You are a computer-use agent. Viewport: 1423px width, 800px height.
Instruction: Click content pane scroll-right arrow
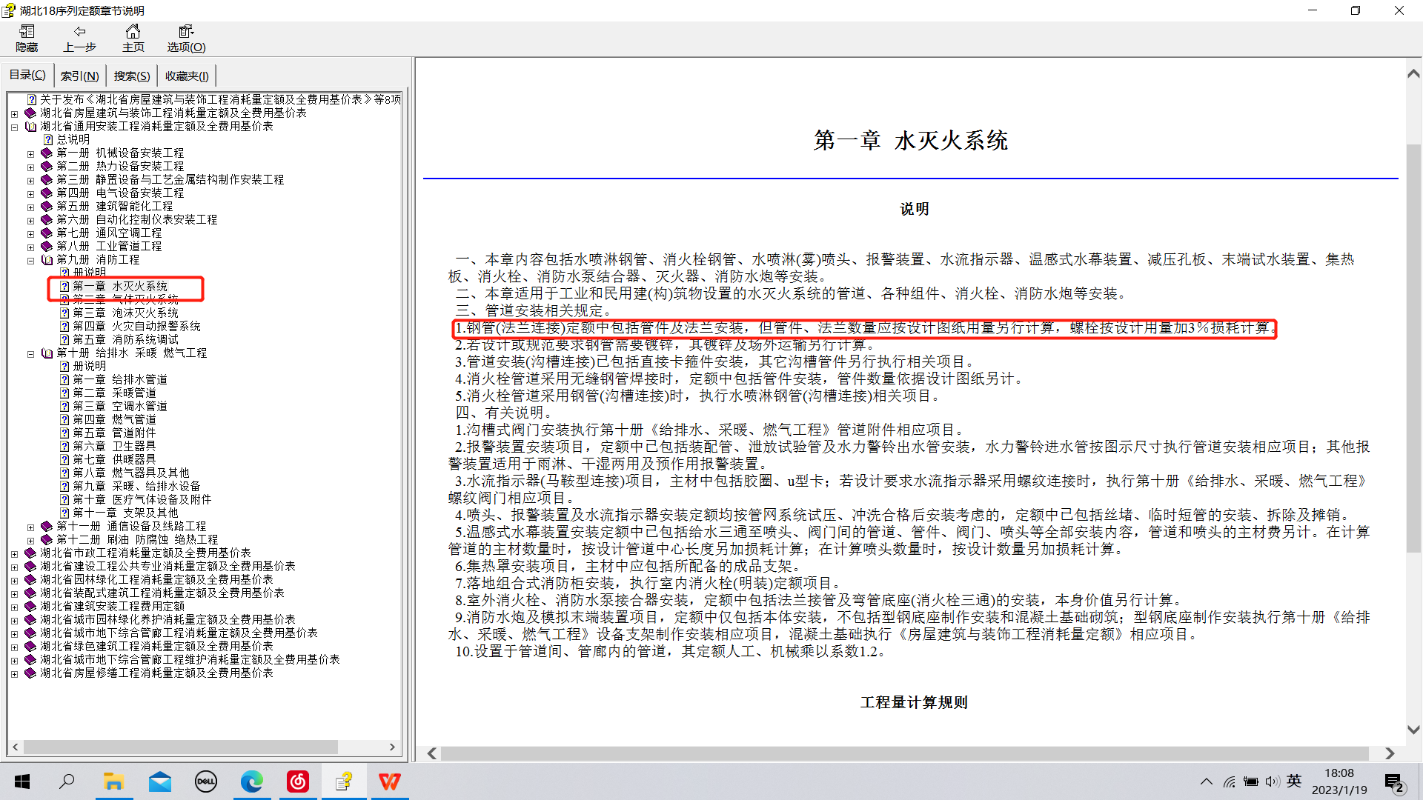1390,753
